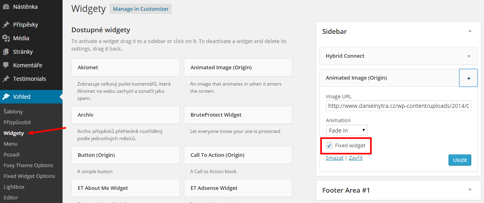Screen dimensions: 484x203
Task: Expand the Hybrid Connect widget
Action: (x=469, y=56)
